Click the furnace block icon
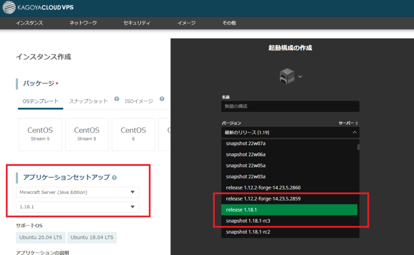The image size is (414, 255). 287,76
